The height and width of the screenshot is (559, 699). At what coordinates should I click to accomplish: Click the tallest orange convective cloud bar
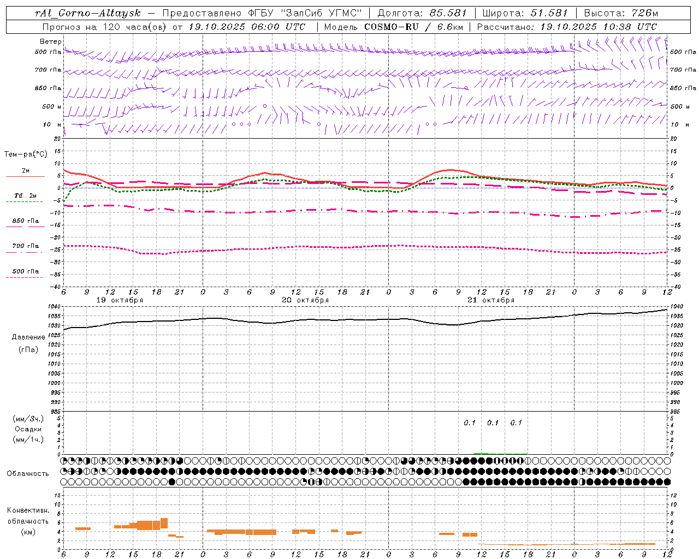(164, 523)
